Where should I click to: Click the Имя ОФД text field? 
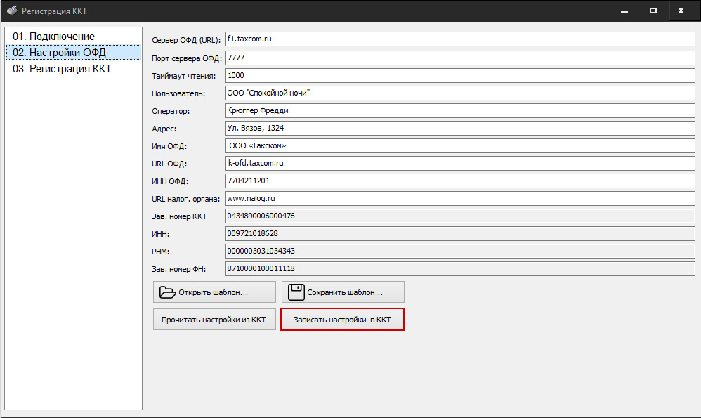pyautogui.click(x=459, y=146)
